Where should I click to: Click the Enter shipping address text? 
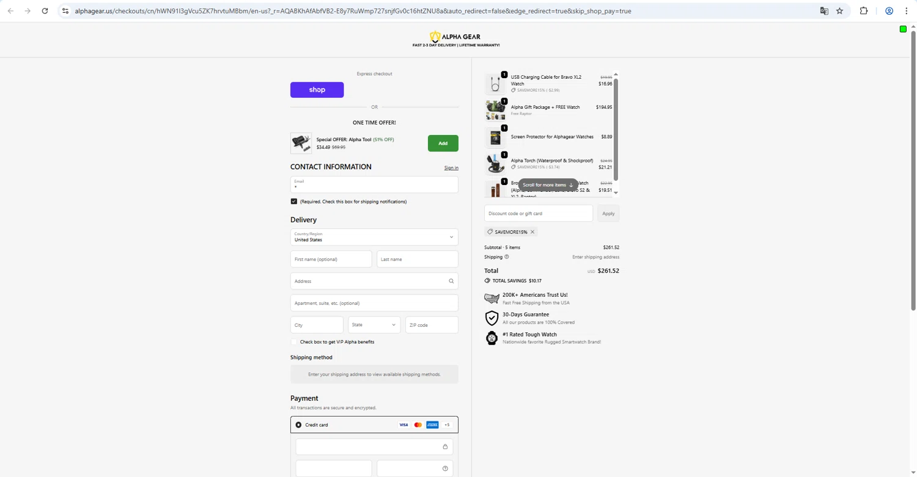[595, 257]
